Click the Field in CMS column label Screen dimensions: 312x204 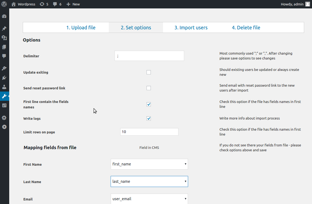click(x=149, y=147)
